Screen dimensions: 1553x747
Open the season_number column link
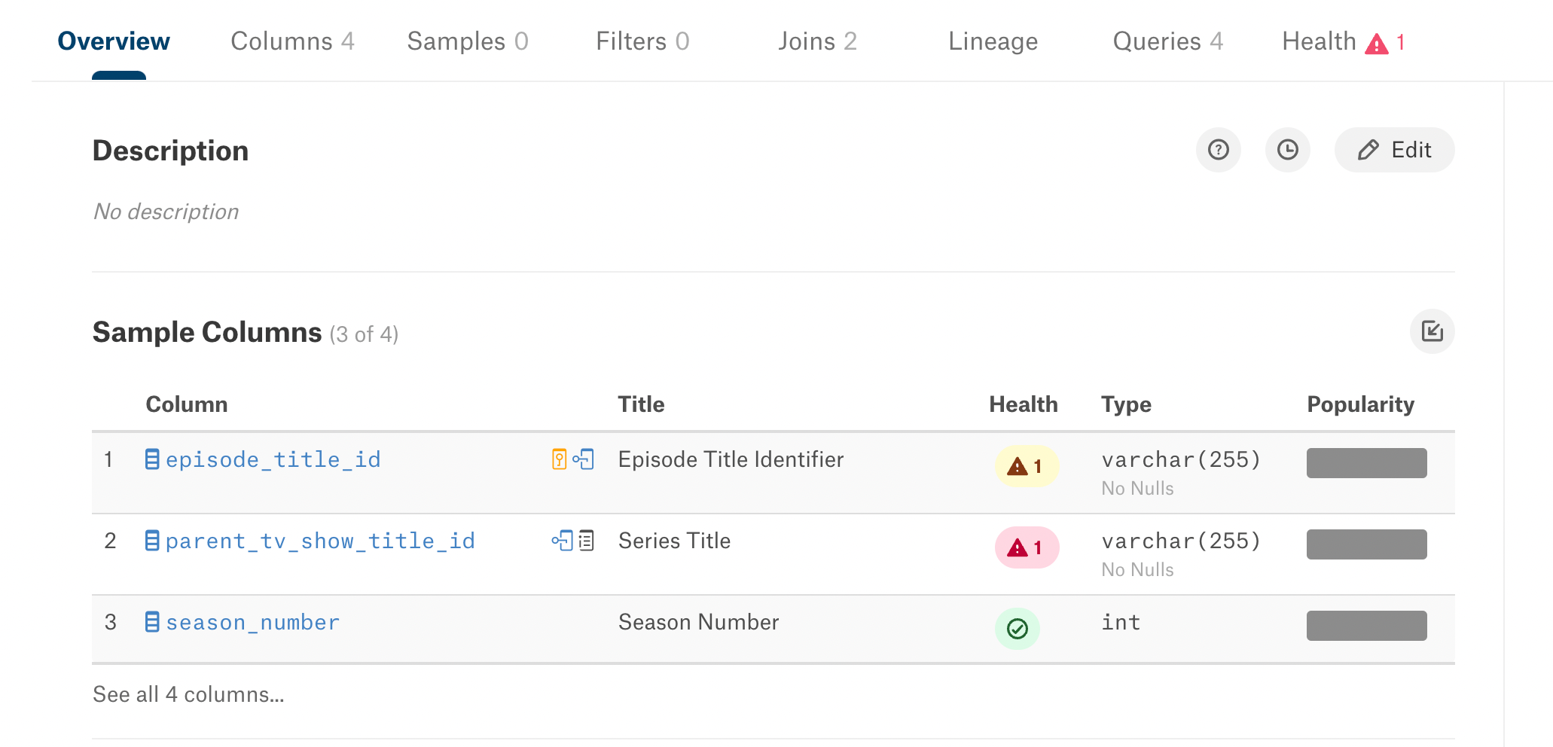click(252, 622)
